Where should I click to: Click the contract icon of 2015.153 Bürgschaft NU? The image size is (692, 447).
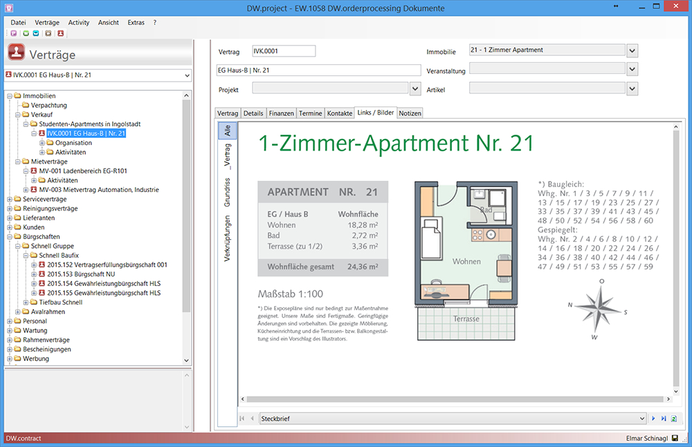point(42,274)
